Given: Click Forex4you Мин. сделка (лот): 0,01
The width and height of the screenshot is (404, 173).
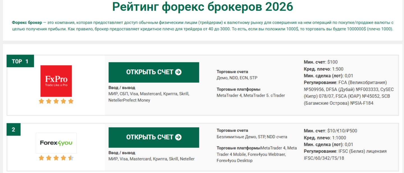Looking at the screenshot, I should tap(329, 144).
